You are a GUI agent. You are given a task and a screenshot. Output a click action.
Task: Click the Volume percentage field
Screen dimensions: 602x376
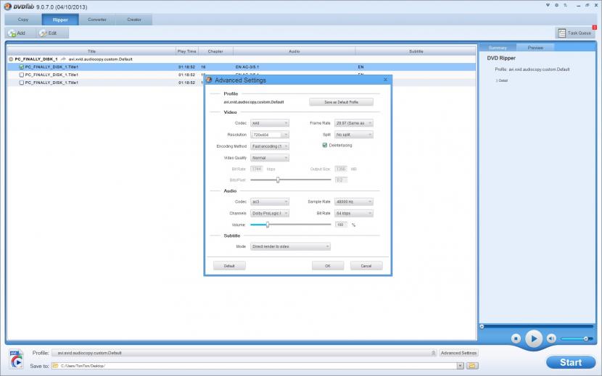(341, 225)
